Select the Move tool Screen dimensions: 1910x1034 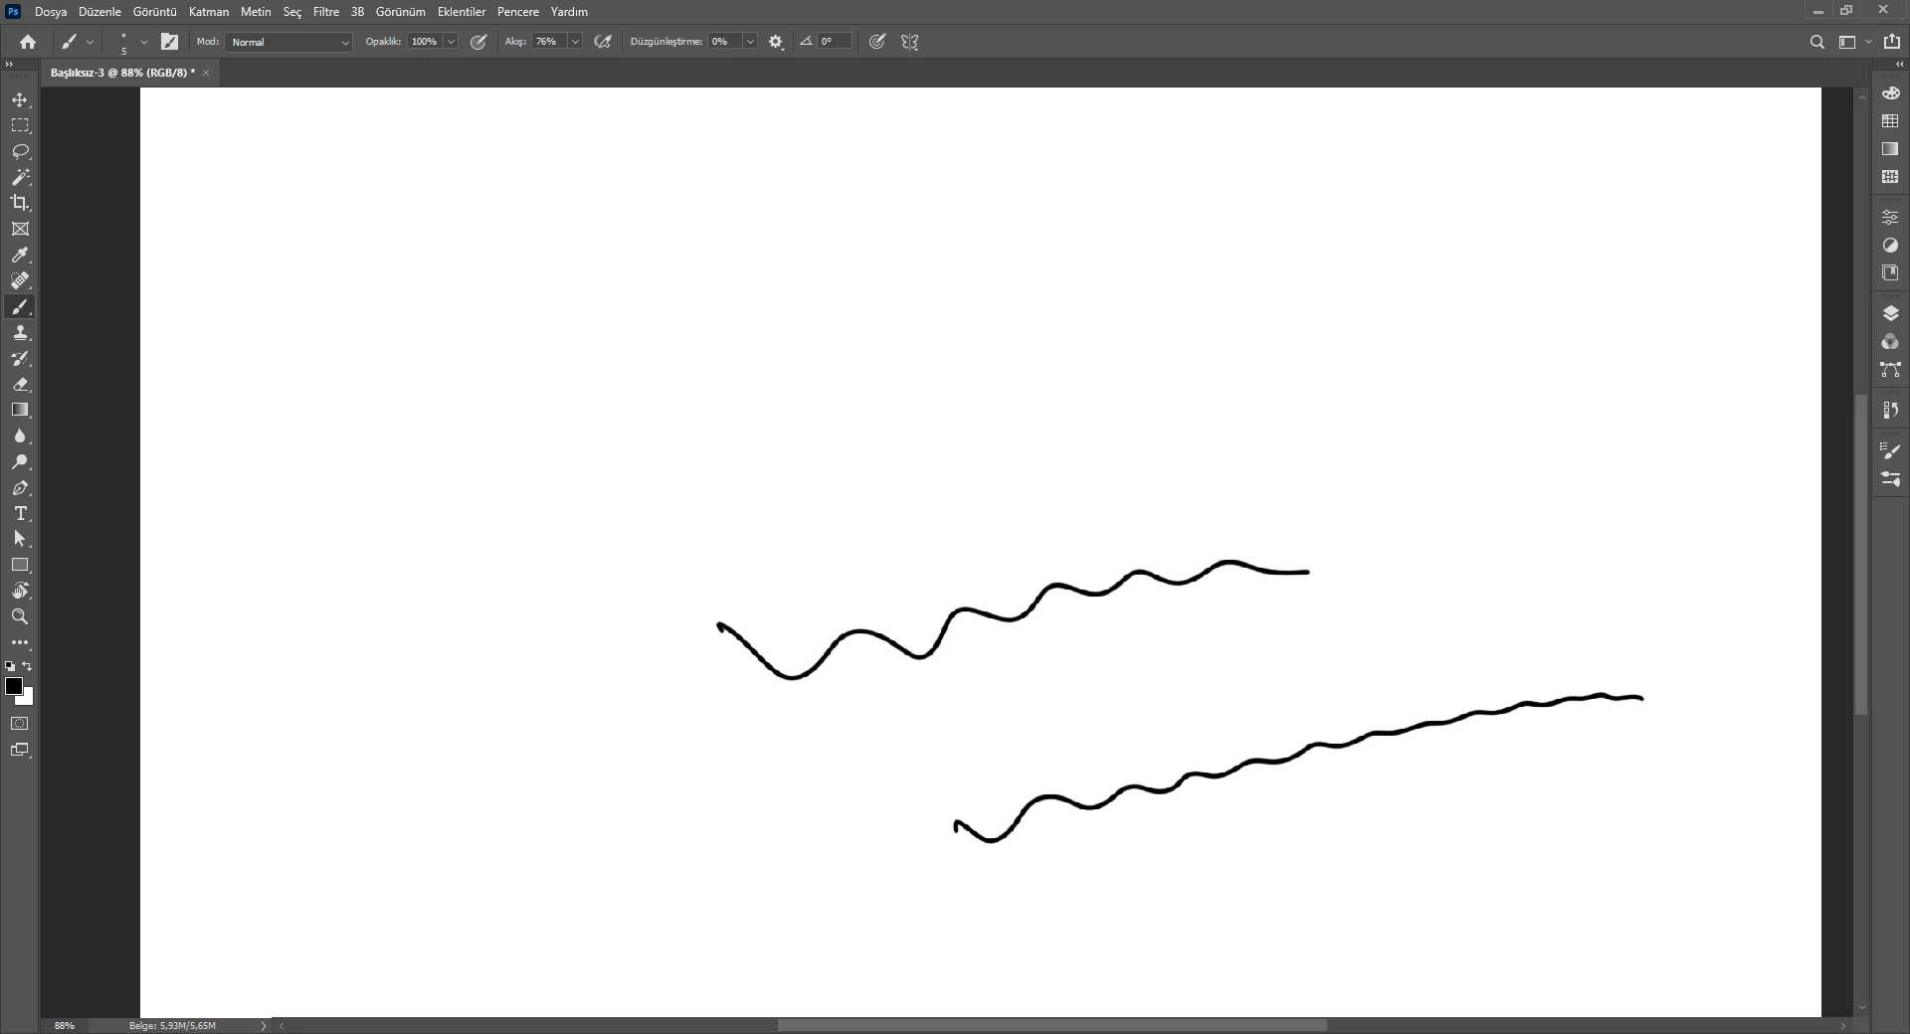tap(20, 100)
